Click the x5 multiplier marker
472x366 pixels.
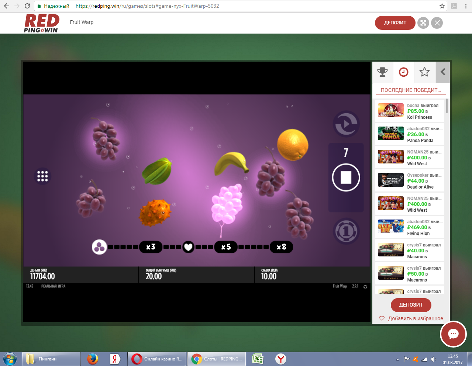(226, 247)
